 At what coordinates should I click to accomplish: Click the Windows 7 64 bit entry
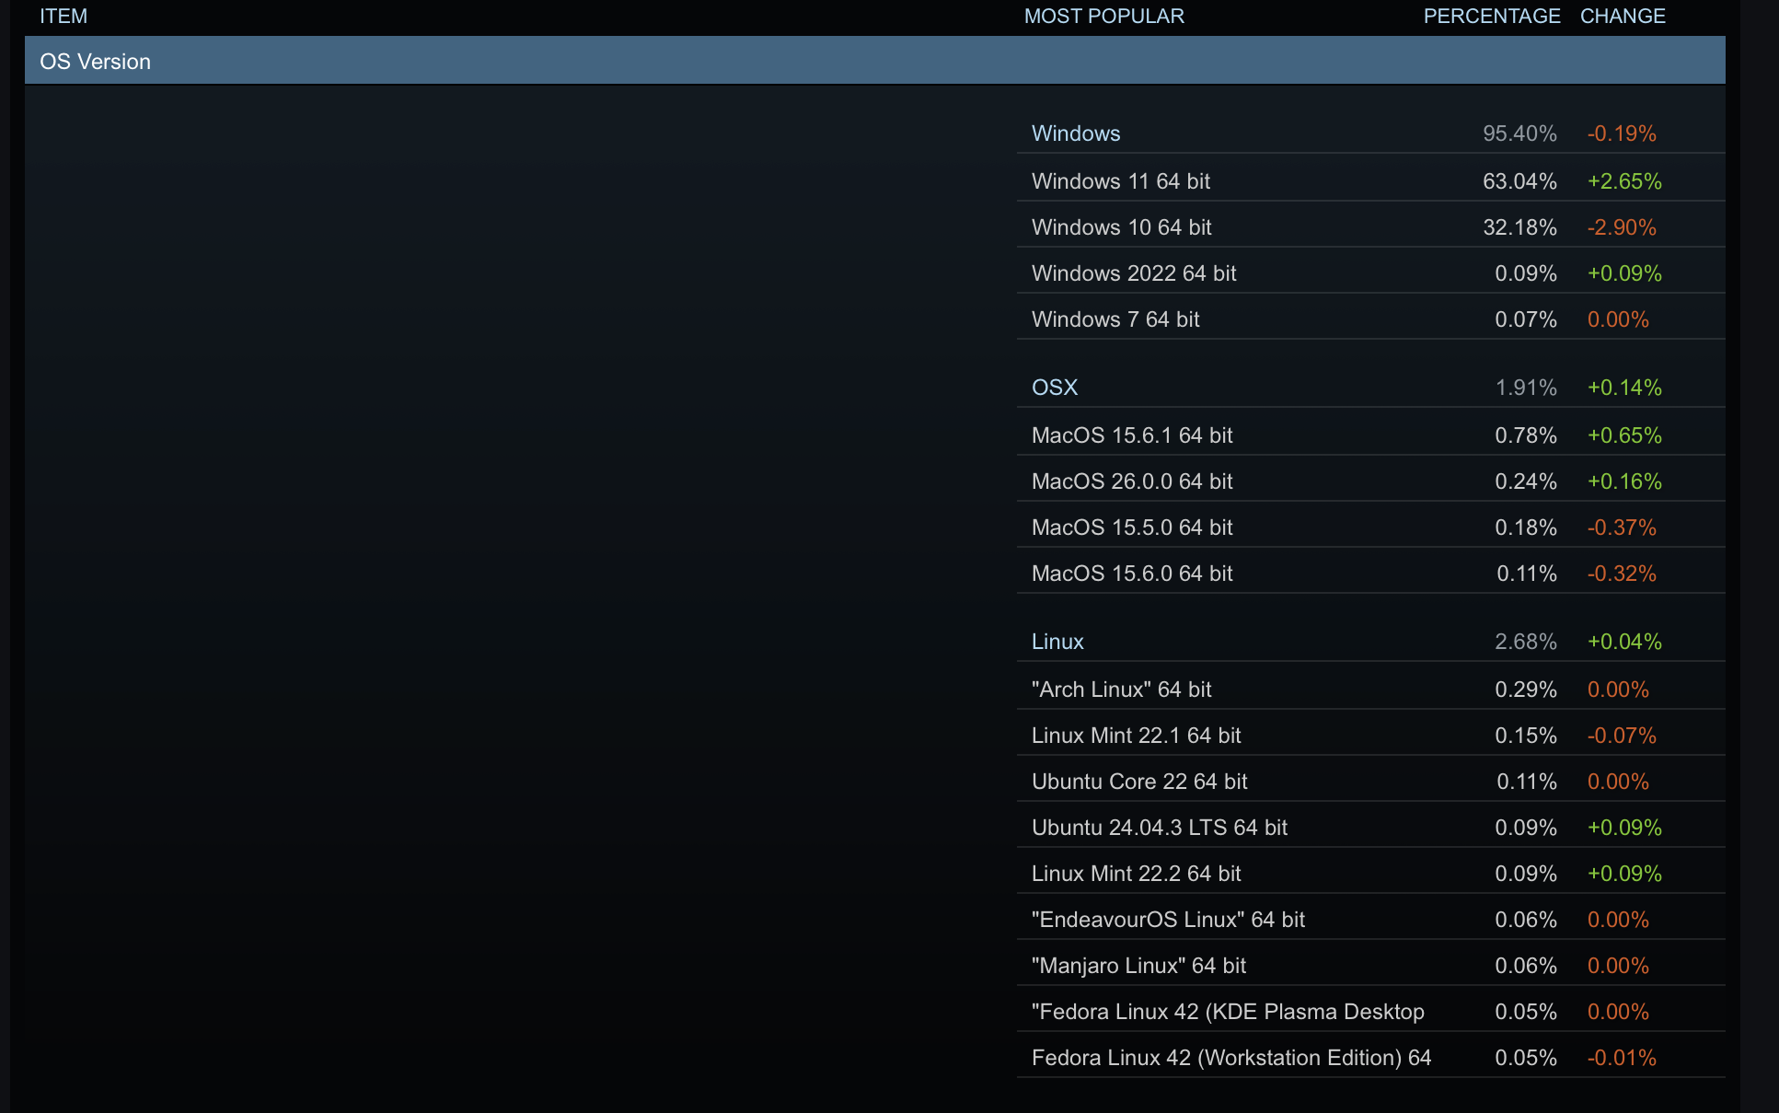1115,319
